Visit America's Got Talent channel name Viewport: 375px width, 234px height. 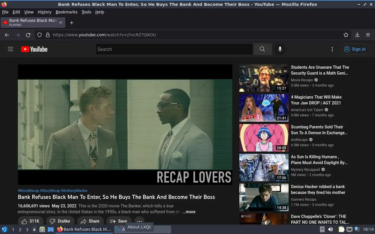[307, 110]
